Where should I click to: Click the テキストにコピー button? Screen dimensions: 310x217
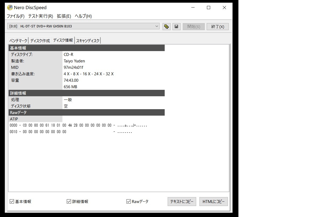pyautogui.click(x=182, y=202)
